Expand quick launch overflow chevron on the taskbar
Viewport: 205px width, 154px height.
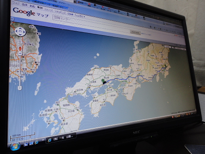[x=43, y=140]
